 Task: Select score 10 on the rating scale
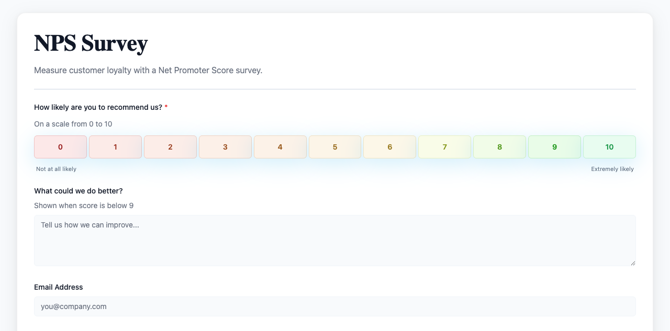609,147
